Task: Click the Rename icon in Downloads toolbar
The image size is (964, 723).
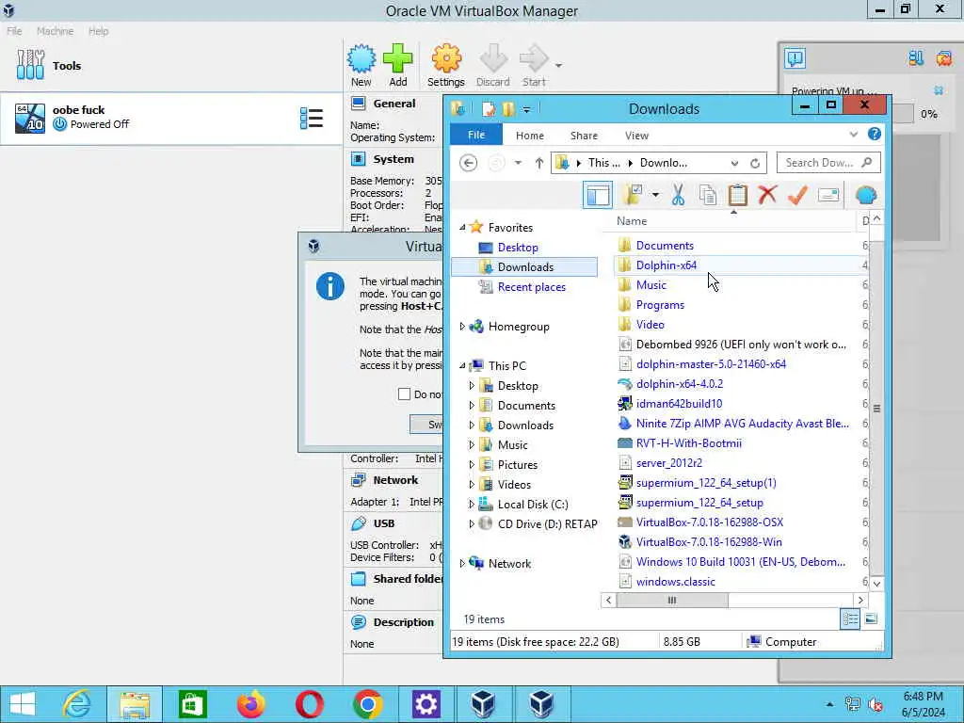Action: pyautogui.click(x=828, y=195)
